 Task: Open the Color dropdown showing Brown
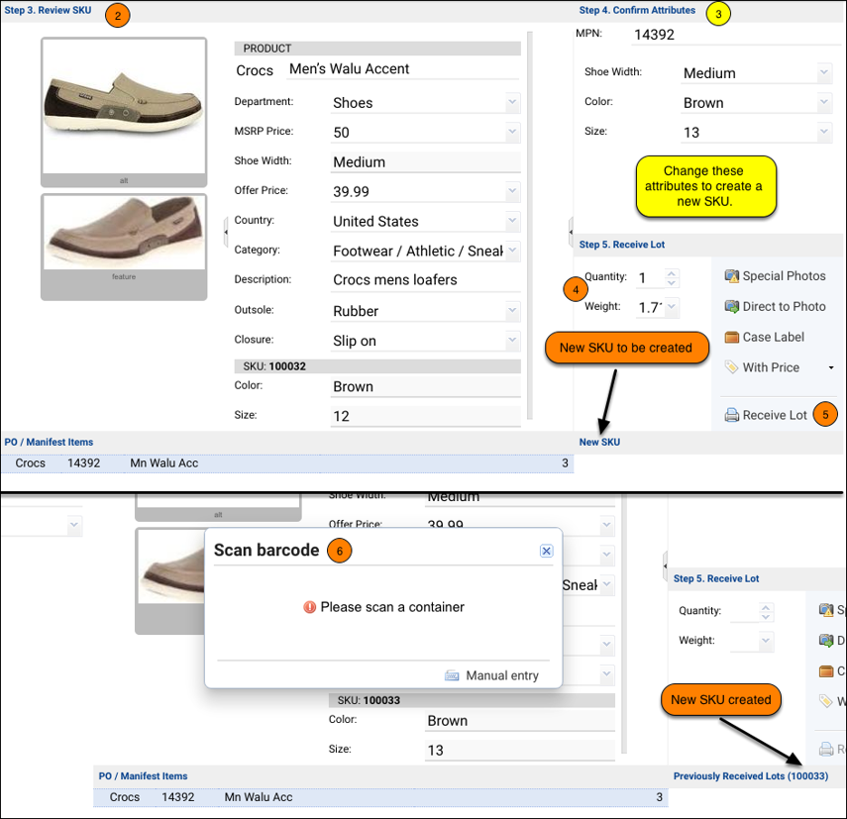824,101
